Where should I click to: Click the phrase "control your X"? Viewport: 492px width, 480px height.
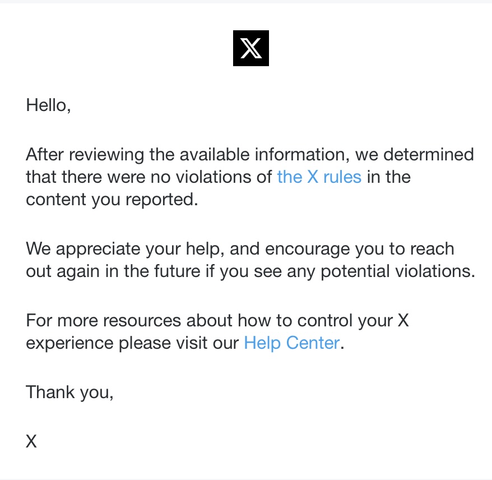coord(353,321)
